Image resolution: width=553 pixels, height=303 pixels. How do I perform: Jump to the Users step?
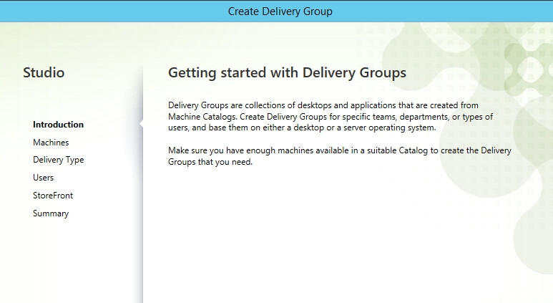[x=43, y=178]
